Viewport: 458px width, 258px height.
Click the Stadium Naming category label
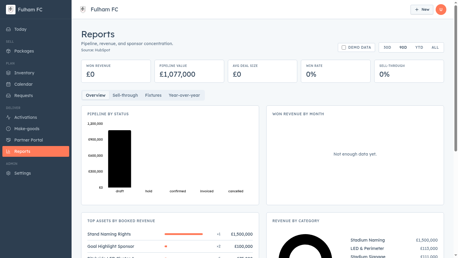click(x=368, y=240)
